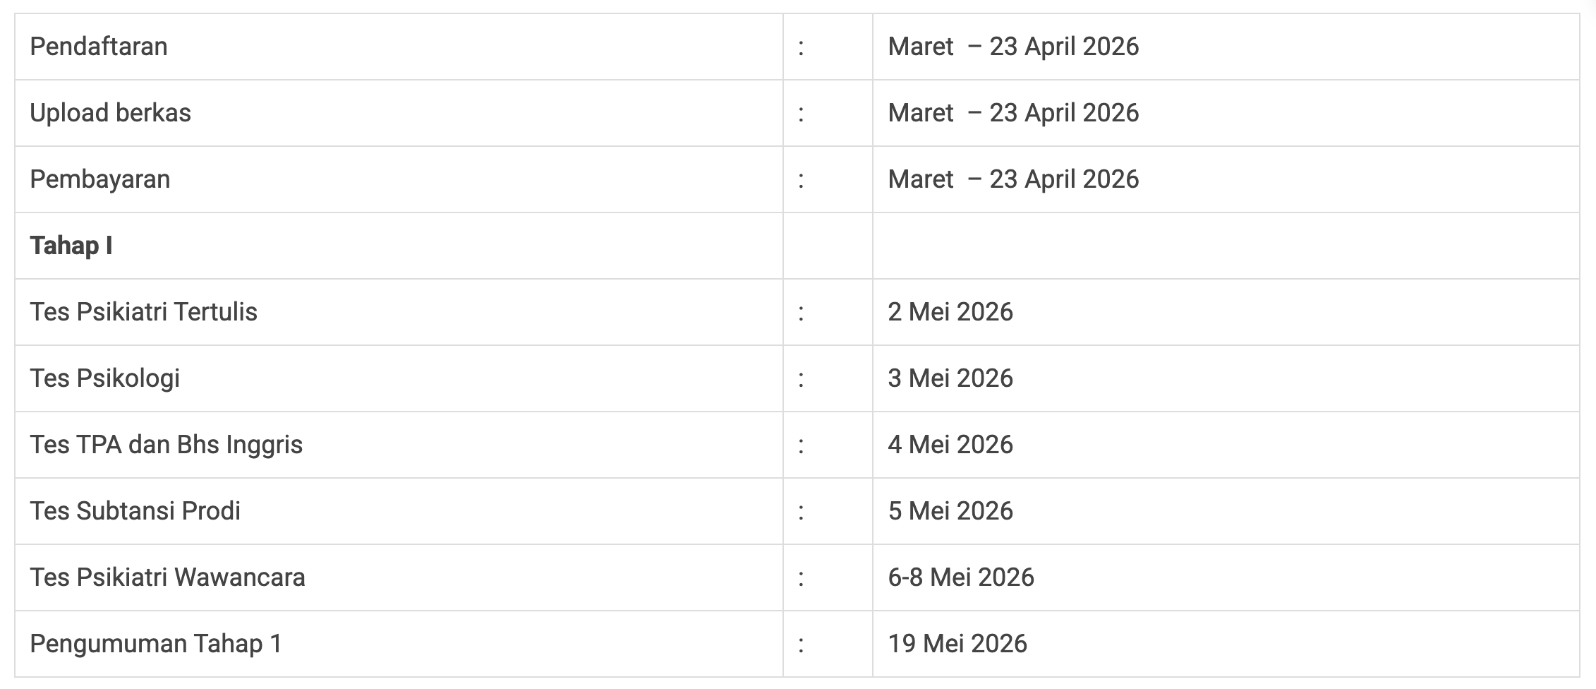1596x689 pixels.
Task: Select the Tes Psikologi label
Action: coord(104,378)
